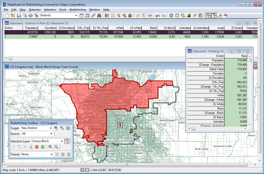Click the binoculars find icon in toolbar
The image size is (264, 174).
tap(99, 15)
